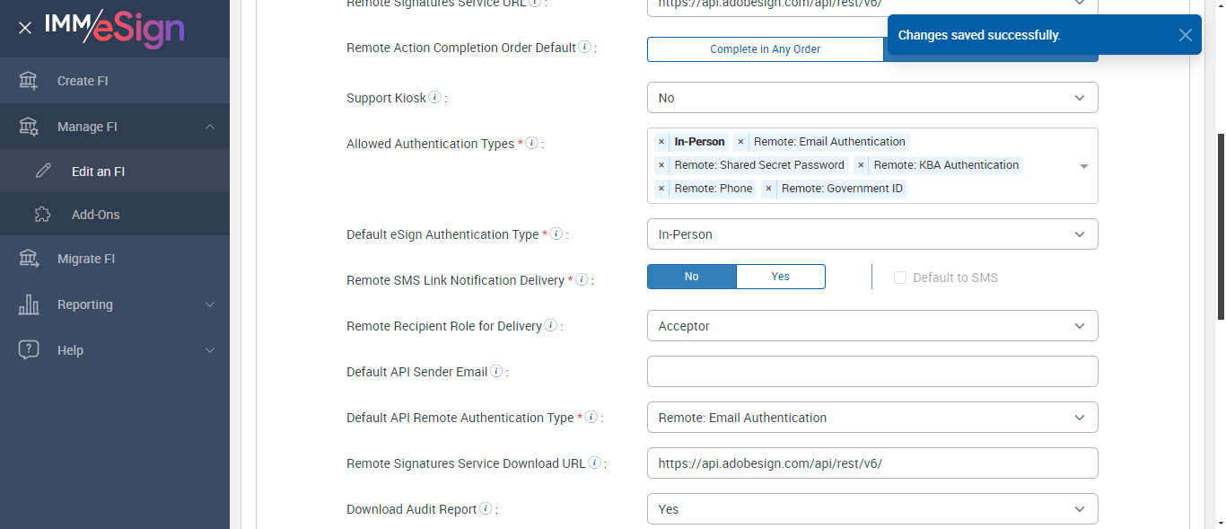Open the Support Kiosk dropdown
This screenshot has height=529, width=1226.
coord(871,98)
